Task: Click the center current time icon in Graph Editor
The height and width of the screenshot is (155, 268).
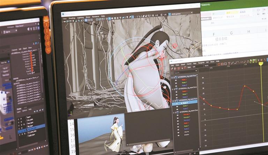Action: [225, 64]
